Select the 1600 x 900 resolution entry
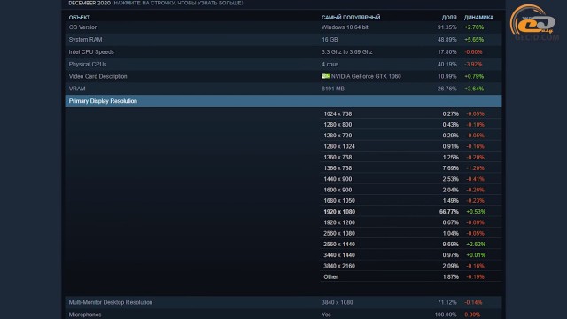The image size is (567, 319). pos(338,190)
